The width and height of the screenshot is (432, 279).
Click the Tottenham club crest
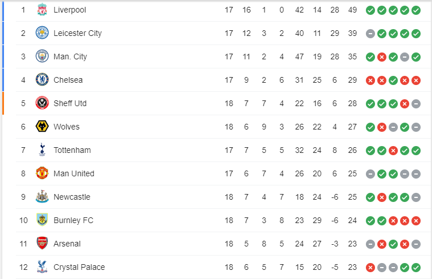42,150
